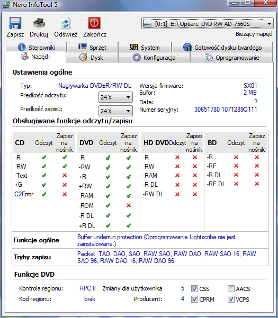Click the Zmiany dla użytkownika value 5
This screenshot has width=278, height=318.
(183, 288)
